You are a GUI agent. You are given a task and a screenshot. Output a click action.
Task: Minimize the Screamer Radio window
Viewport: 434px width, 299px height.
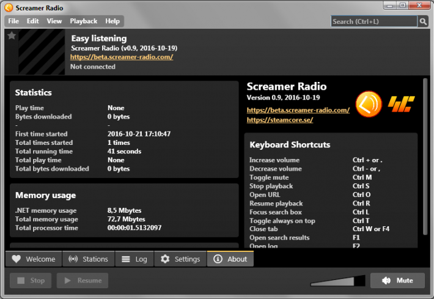390,6
